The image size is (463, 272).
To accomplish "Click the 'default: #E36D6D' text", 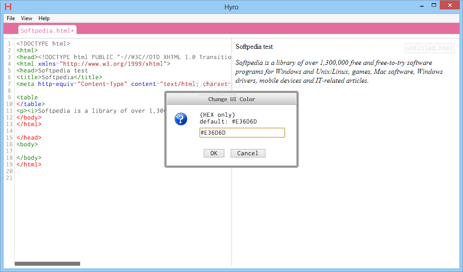I will [228, 122].
